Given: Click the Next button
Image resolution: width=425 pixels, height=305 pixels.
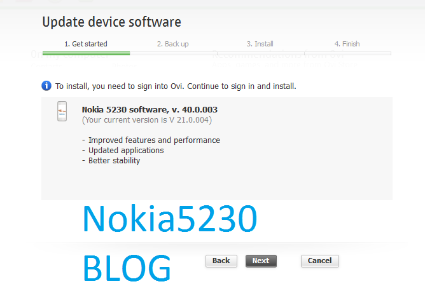Looking at the screenshot, I should pyautogui.click(x=261, y=261).
